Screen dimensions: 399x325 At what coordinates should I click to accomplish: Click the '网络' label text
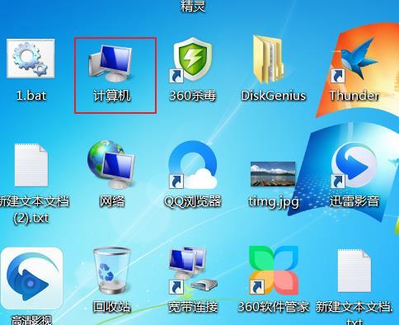112,201
